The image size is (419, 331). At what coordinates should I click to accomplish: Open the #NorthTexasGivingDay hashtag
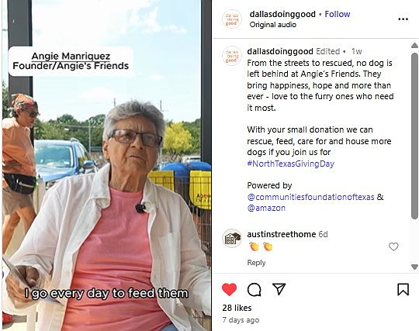[290, 164]
